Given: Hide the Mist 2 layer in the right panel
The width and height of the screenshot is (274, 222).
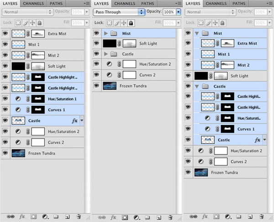Looking at the screenshot, I should point(188,65).
